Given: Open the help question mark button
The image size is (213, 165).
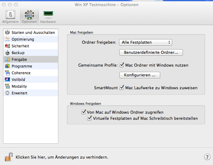Looking at the screenshot, I should tap(207, 157).
